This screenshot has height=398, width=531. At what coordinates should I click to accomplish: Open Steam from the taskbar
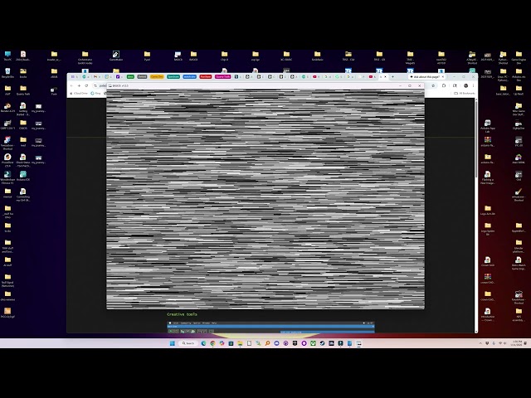coord(323,343)
